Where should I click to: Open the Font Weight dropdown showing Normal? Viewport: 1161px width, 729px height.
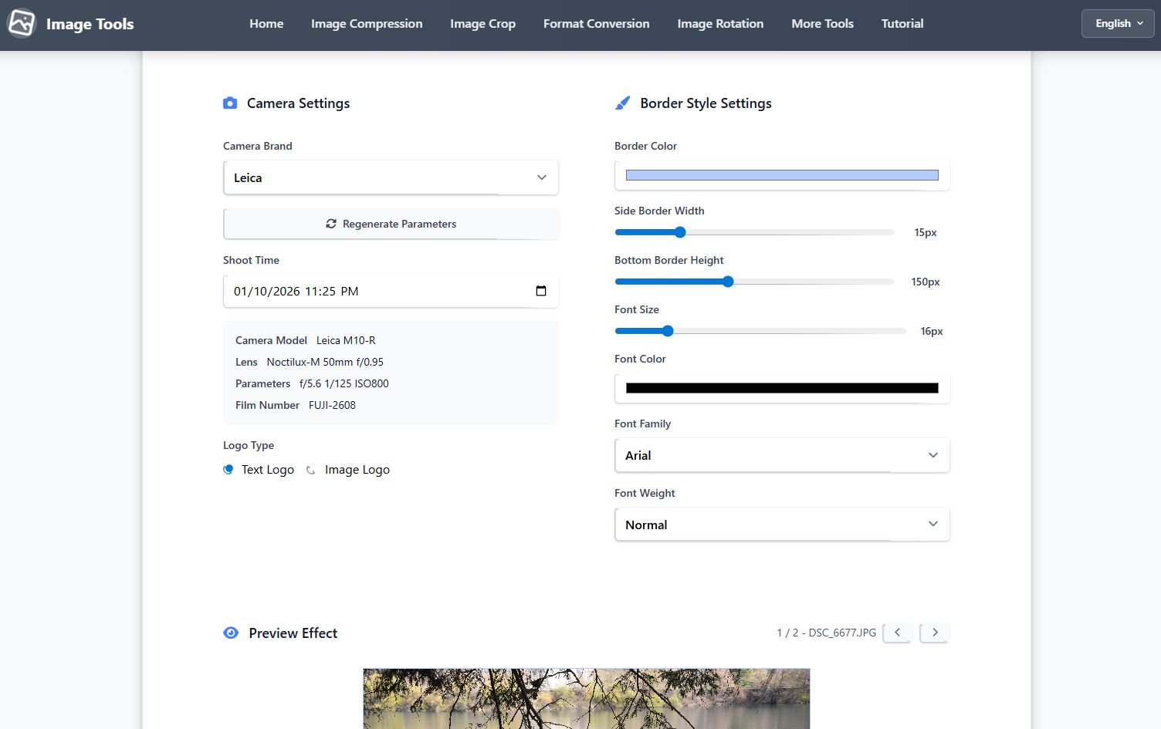(x=782, y=525)
